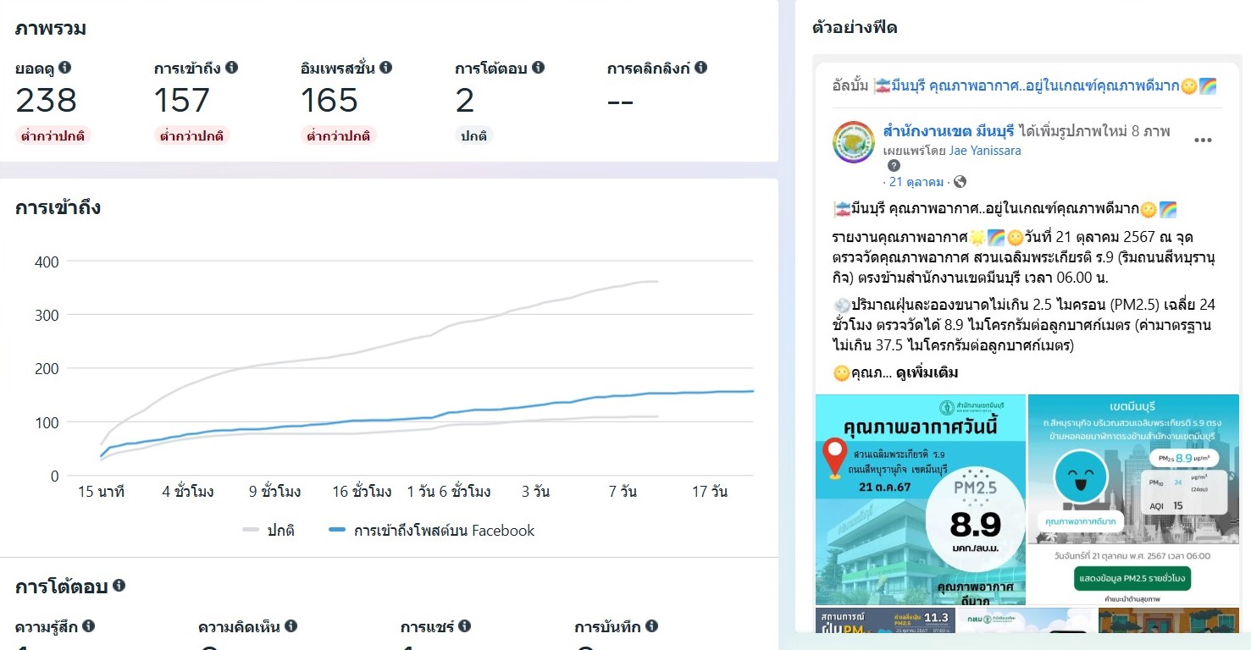Toggle the การเข้าถึงโพสต์บน Facebook legend series
Viewport: 1251px width, 650px height.
[433, 531]
